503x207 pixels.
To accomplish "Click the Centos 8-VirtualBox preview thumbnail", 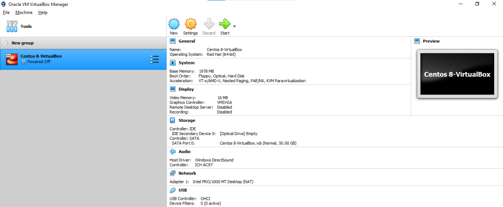I will [457, 74].
